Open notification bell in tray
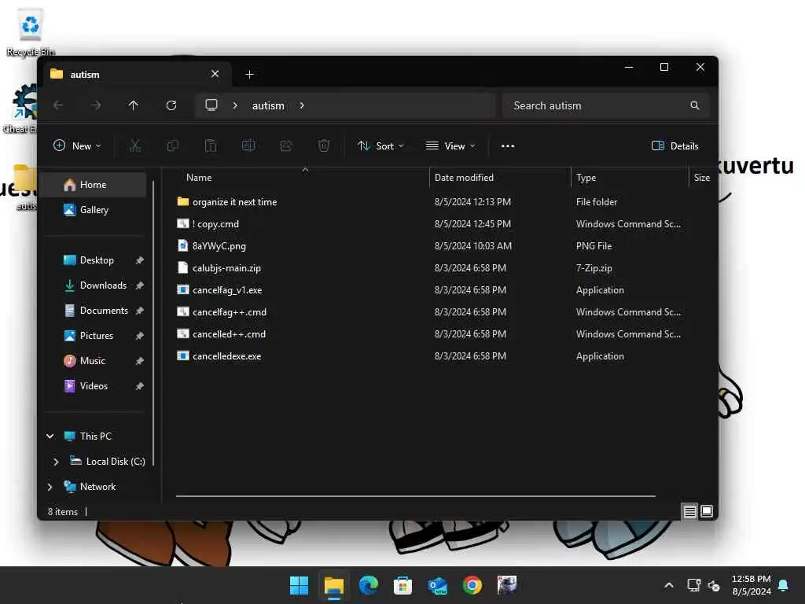The height and width of the screenshot is (604, 805). point(784,585)
